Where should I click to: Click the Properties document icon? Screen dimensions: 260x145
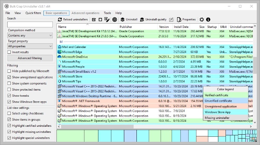point(179,19)
